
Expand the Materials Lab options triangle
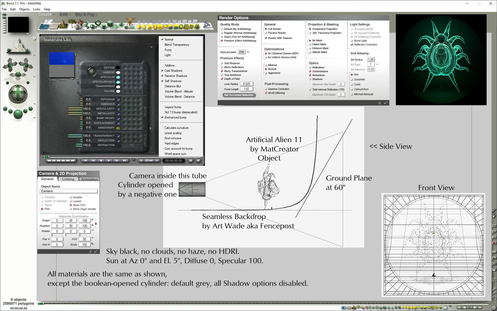coord(151,47)
